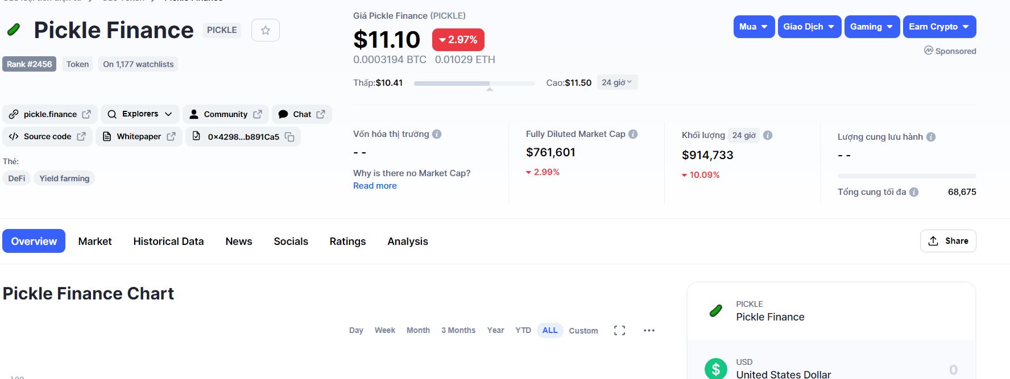The image size is (1010, 379).
Task: Click the Yield farming tag
Action: point(64,178)
